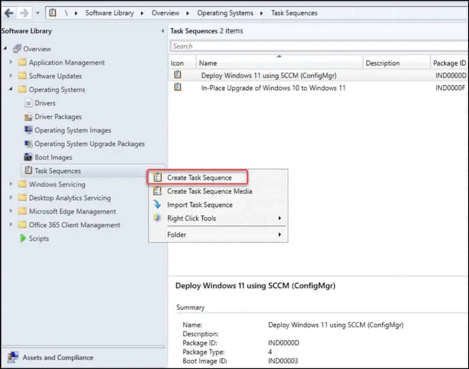Screen dimensions: 469x369
Task: Open dropdown arrow after Overview breadcrumb
Action: coord(187,13)
